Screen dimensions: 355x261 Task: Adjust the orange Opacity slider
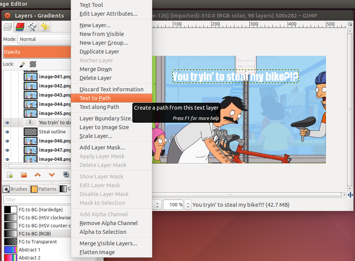pyautogui.click(x=37, y=52)
